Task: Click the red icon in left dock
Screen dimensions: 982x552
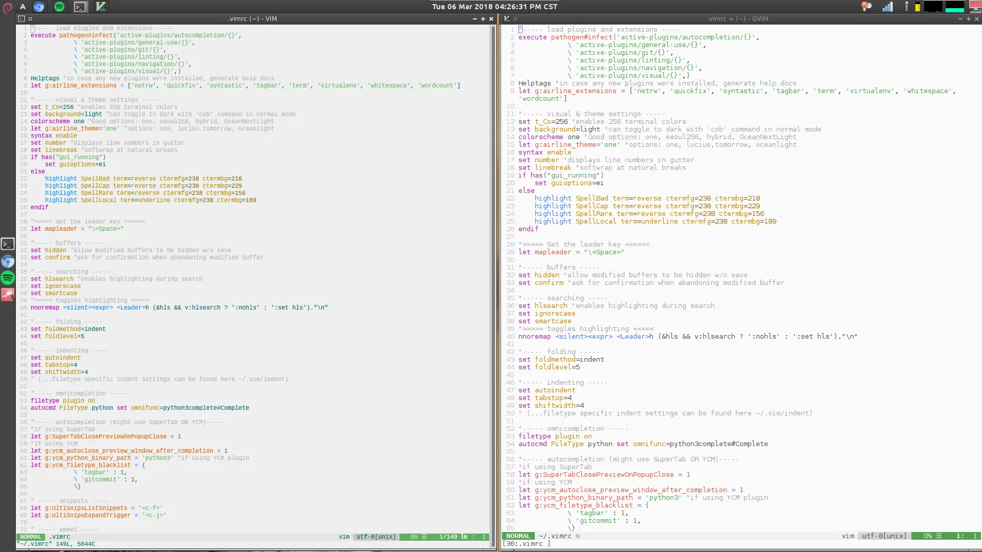Action: click(x=8, y=295)
